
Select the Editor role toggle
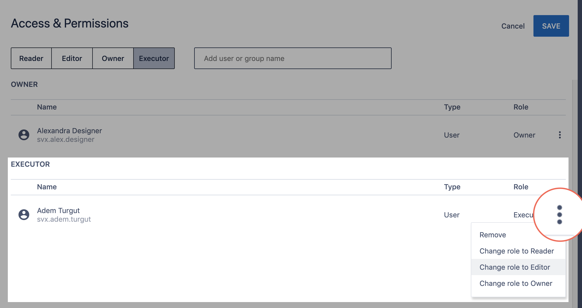72,58
